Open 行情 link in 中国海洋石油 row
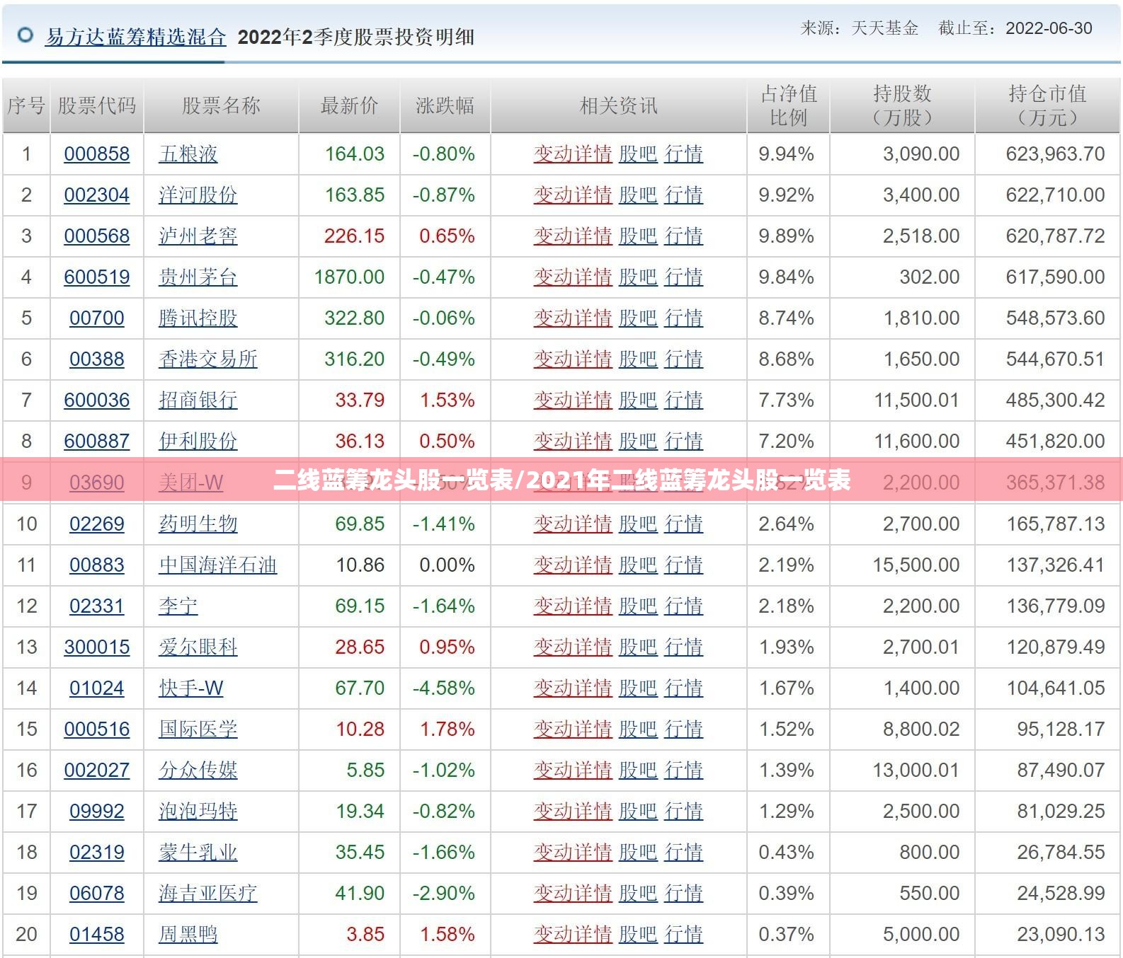The width and height of the screenshot is (1123, 958). pos(683,565)
